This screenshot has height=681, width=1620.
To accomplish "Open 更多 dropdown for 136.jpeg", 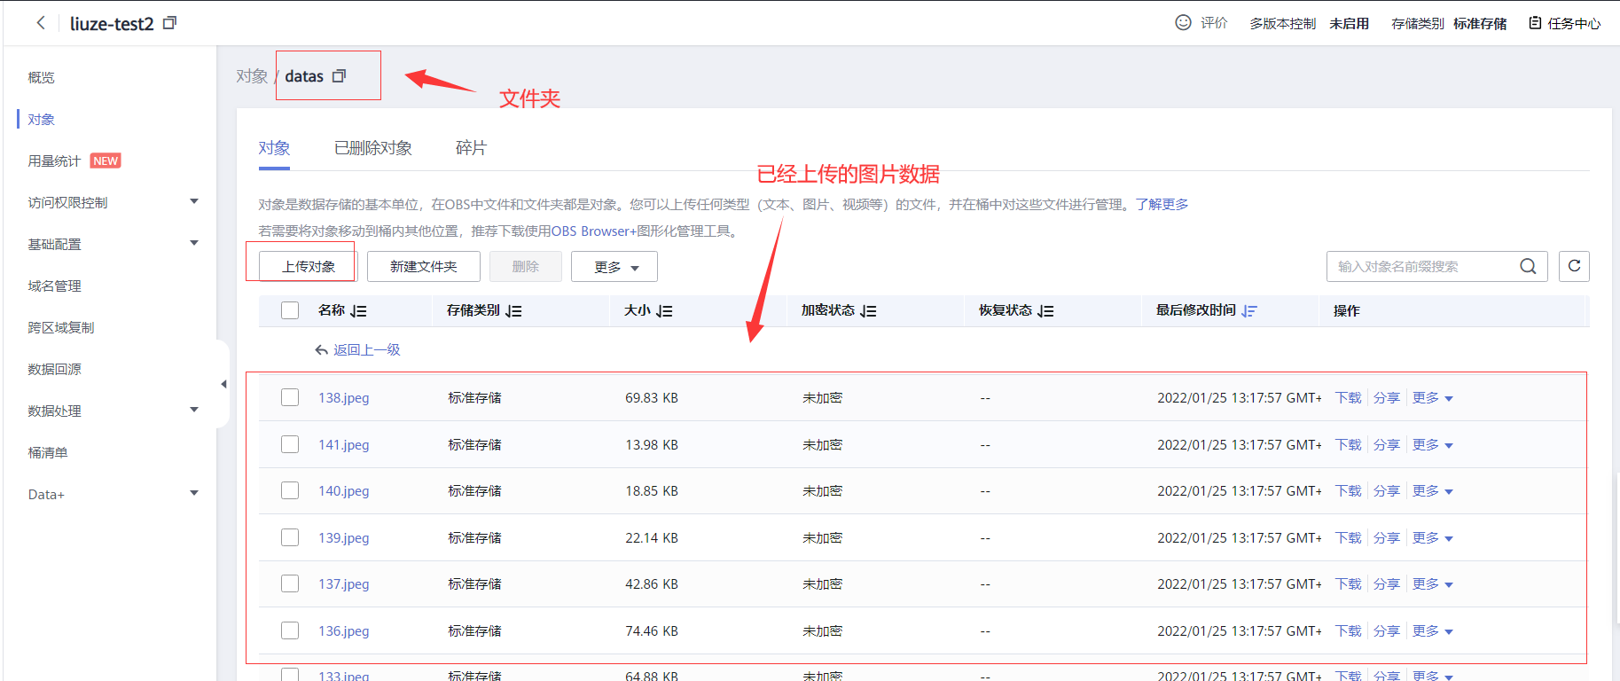I will [1433, 631].
